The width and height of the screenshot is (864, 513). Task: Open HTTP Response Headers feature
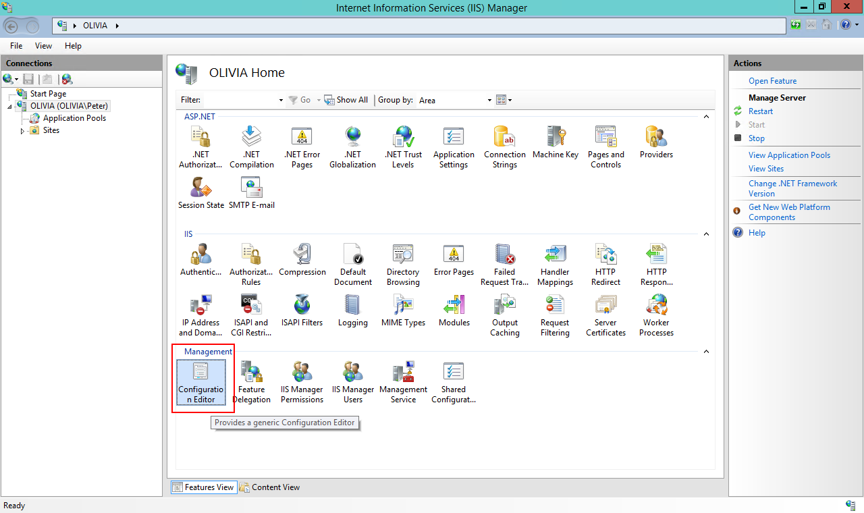click(x=656, y=265)
